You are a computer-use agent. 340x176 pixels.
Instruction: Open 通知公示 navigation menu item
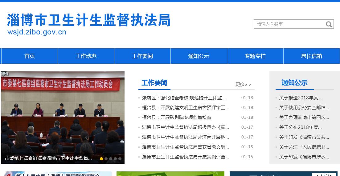(199, 56)
